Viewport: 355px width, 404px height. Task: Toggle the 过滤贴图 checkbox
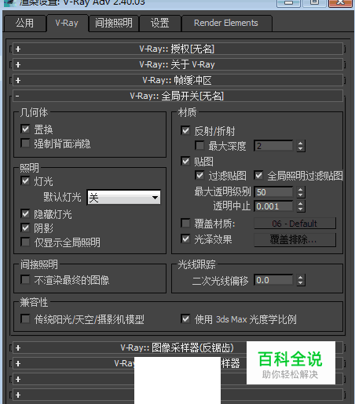(x=199, y=175)
